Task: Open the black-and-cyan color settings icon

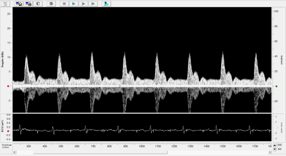Action: 106,4
